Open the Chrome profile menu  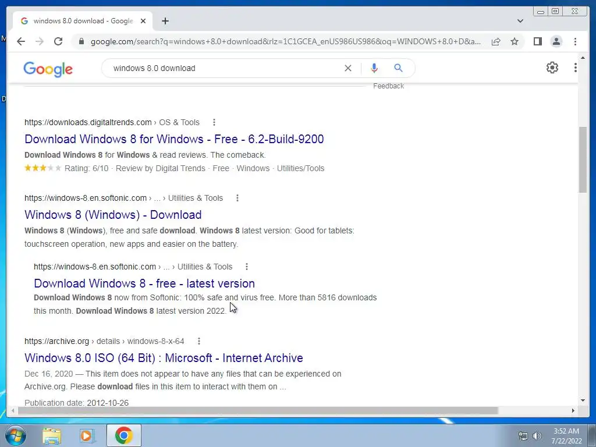[x=556, y=41]
